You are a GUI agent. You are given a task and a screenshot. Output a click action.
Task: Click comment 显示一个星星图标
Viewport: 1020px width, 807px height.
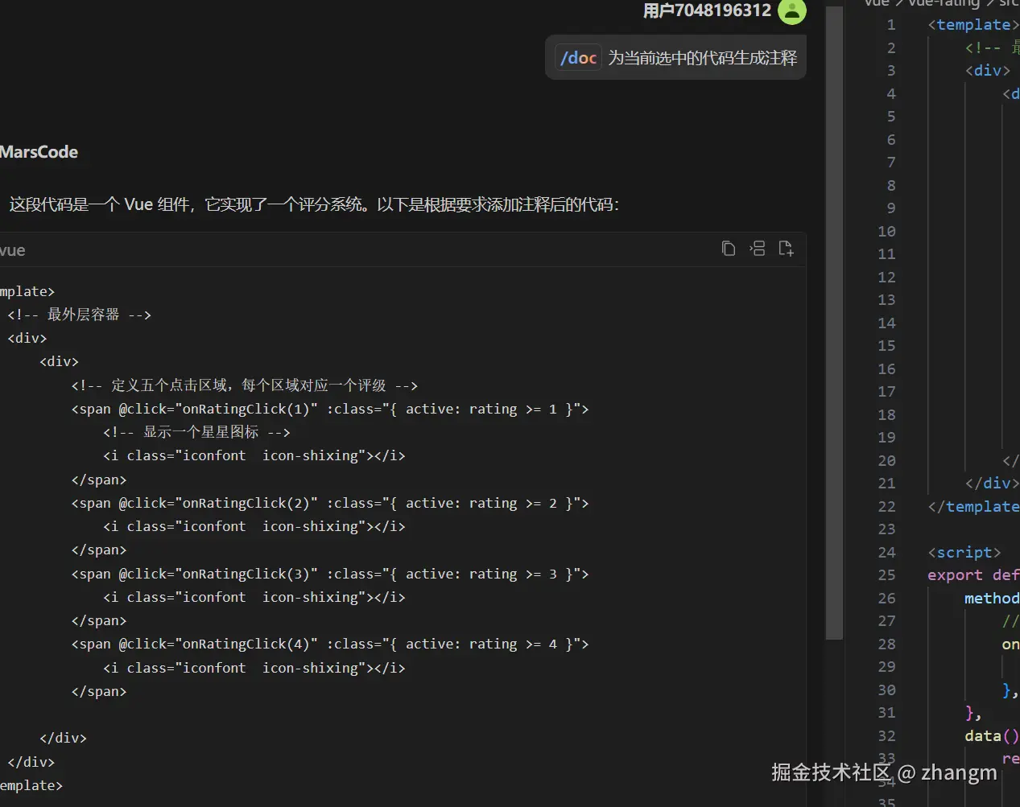(x=196, y=432)
